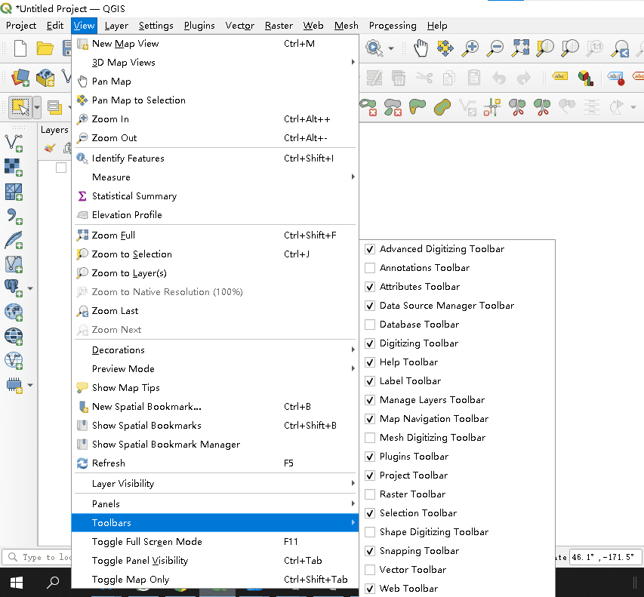The width and height of the screenshot is (644, 597).
Task: Open dropdown arrow beside virtual layer icon
Action: pos(30,385)
